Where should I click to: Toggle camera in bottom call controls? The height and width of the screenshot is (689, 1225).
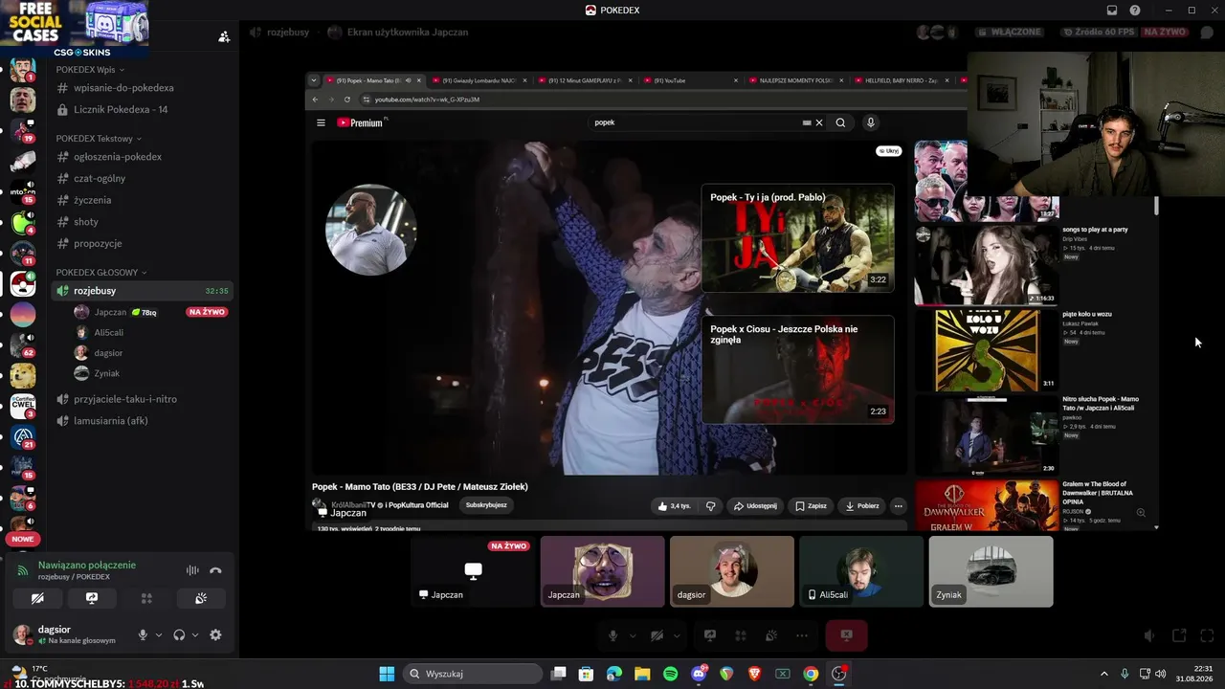tap(657, 635)
